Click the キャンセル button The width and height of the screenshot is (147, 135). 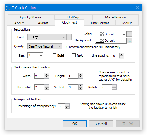tap(101, 124)
